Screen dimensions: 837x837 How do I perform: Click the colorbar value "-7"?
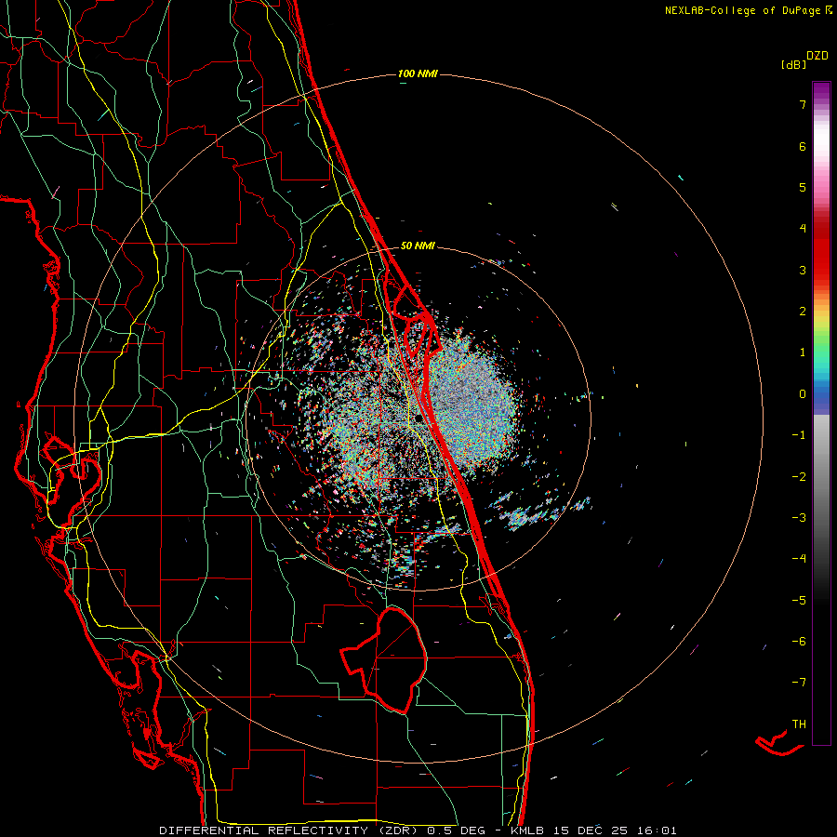click(799, 683)
